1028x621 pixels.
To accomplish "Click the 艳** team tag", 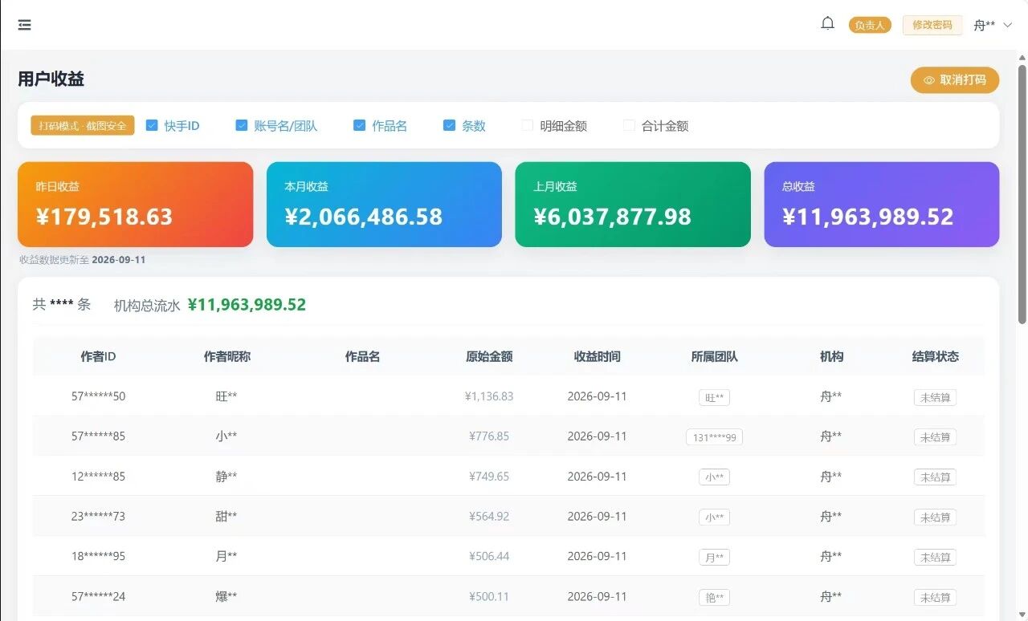I will 714,598.
